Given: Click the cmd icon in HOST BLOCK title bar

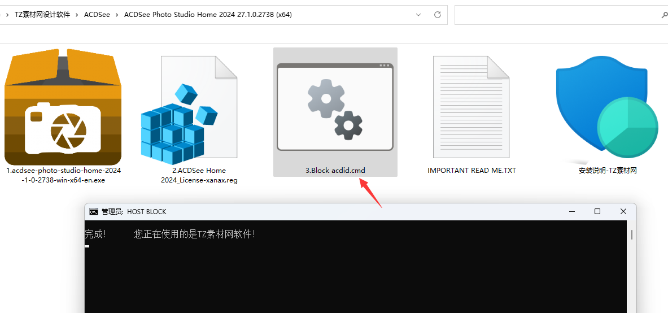Looking at the screenshot, I should click(93, 211).
